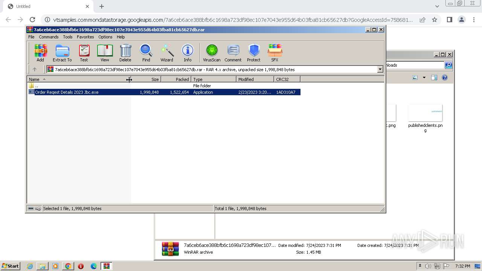
Task: Expand Explorer view options dropdown arrow
Action: point(424,78)
